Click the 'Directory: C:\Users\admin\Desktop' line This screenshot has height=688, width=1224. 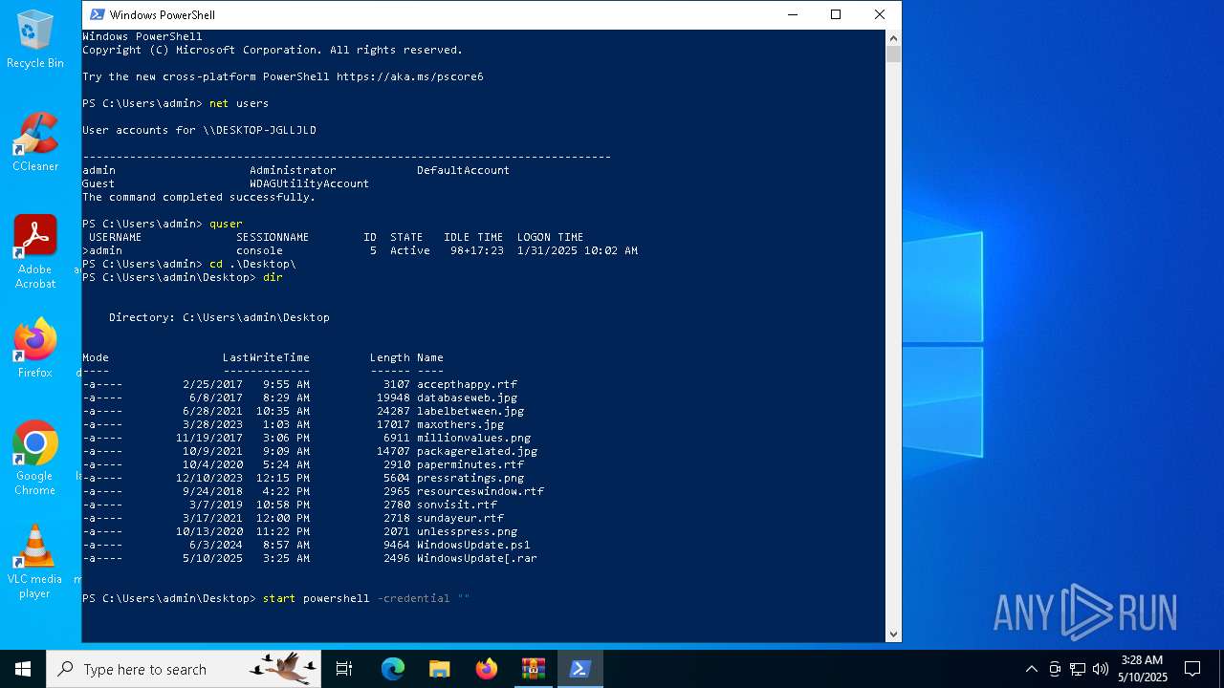219,317
